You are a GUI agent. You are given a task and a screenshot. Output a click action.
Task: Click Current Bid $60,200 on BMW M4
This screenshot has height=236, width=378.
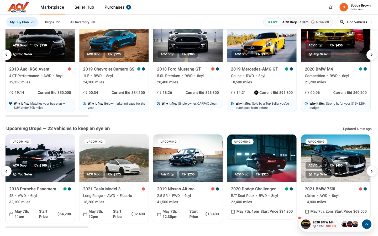pos(350,93)
